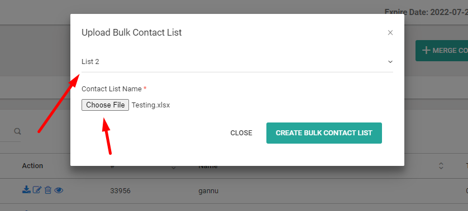Open the List 2 dropdown

pos(237,62)
